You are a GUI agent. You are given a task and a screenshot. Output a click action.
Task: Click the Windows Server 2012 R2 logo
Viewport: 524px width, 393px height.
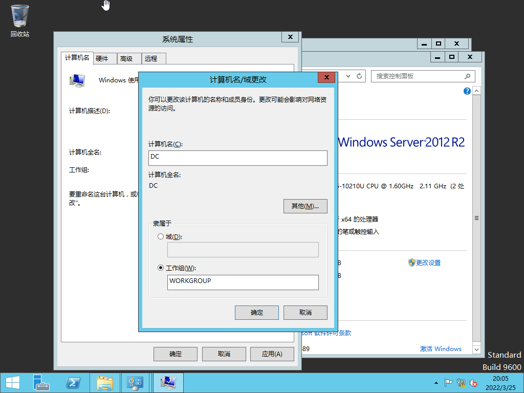pyautogui.click(x=401, y=142)
